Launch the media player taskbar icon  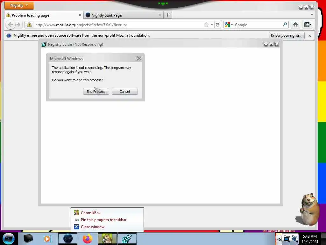[47, 239]
